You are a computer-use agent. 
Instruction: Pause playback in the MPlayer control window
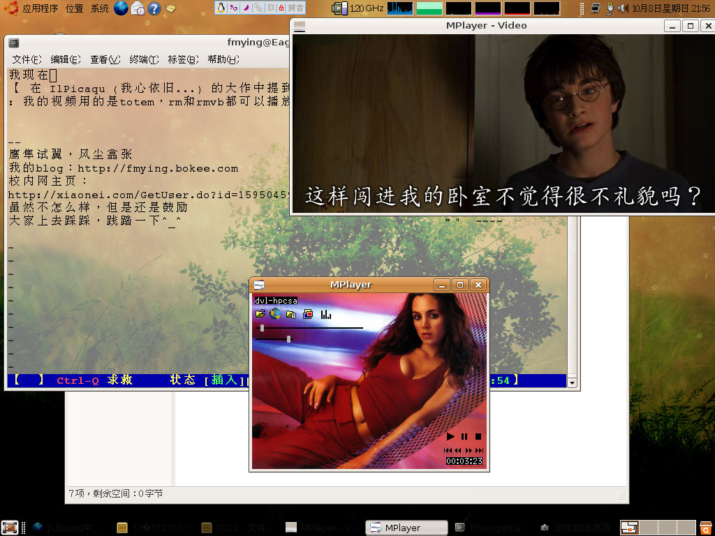pyautogui.click(x=464, y=437)
